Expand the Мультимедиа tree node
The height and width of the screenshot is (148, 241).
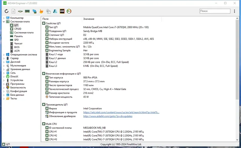(x=4, y=65)
